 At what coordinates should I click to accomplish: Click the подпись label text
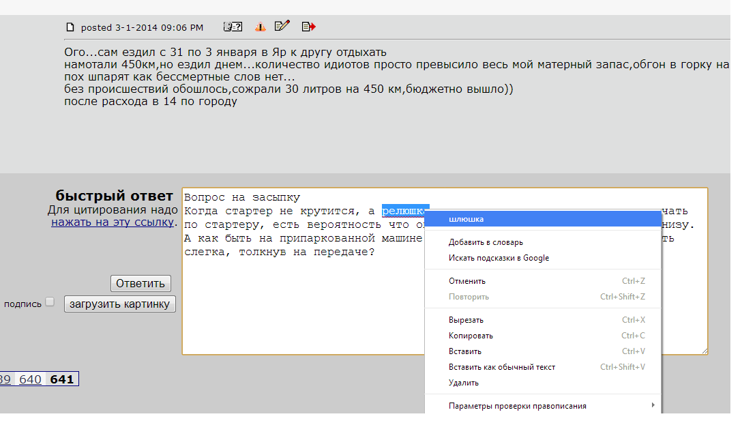pos(23,304)
